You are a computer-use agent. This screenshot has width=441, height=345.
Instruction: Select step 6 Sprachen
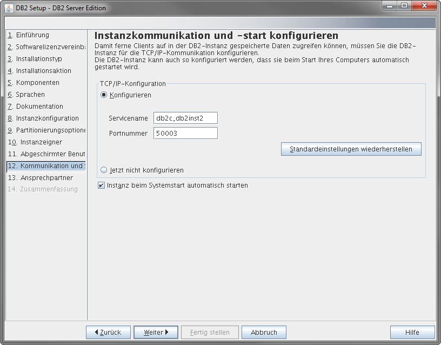(26, 95)
